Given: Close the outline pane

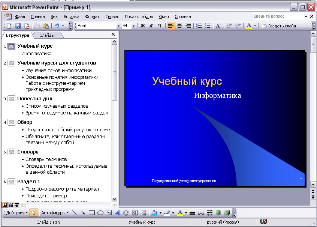Looking at the screenshot, I should 113,35.
